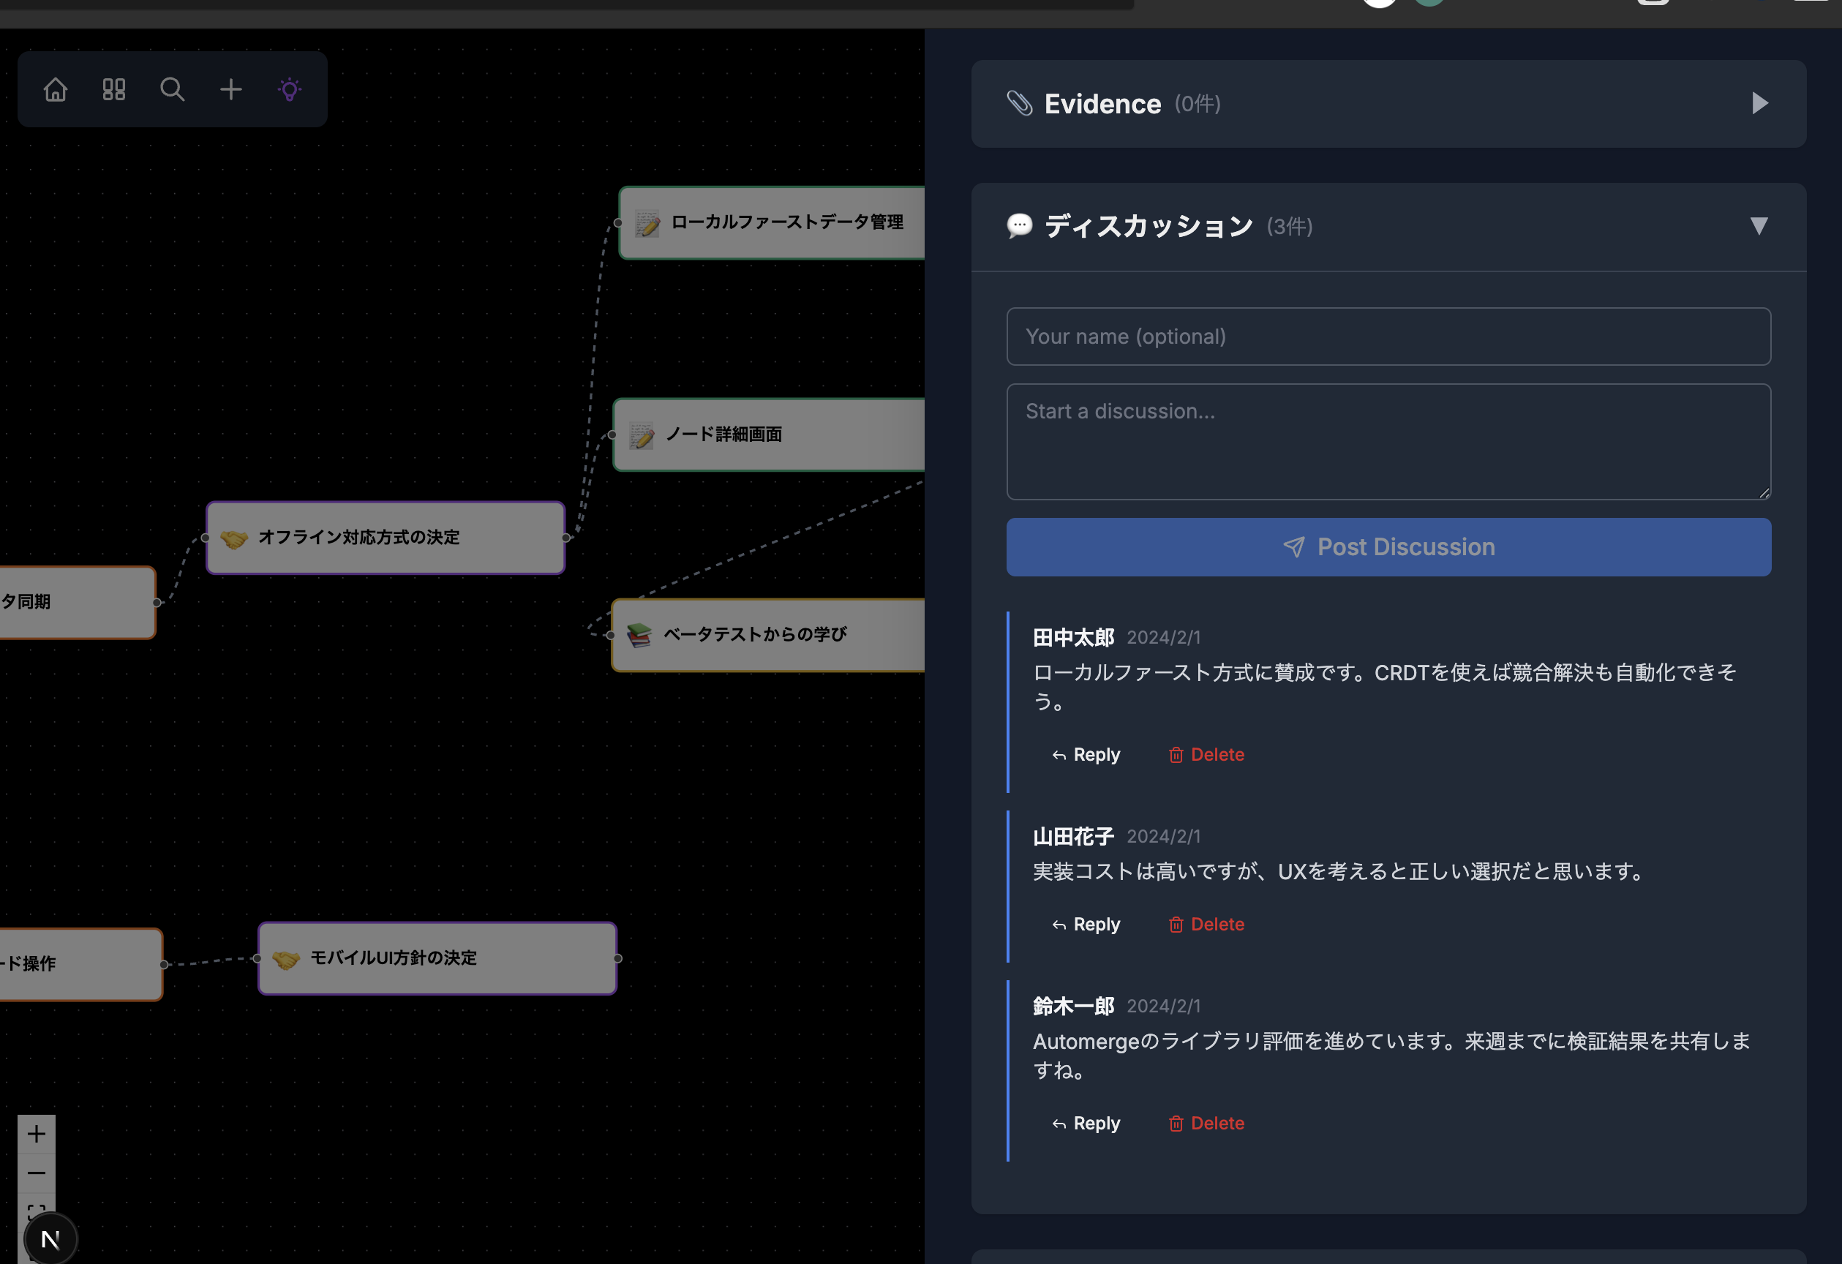The height and width of the screenshot is (1264, 1842).
Task: Click the fit-to-view icon bottom left
Action: (x=36, y=1211)
